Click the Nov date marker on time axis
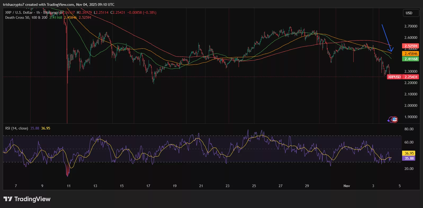 click(346, 186)
